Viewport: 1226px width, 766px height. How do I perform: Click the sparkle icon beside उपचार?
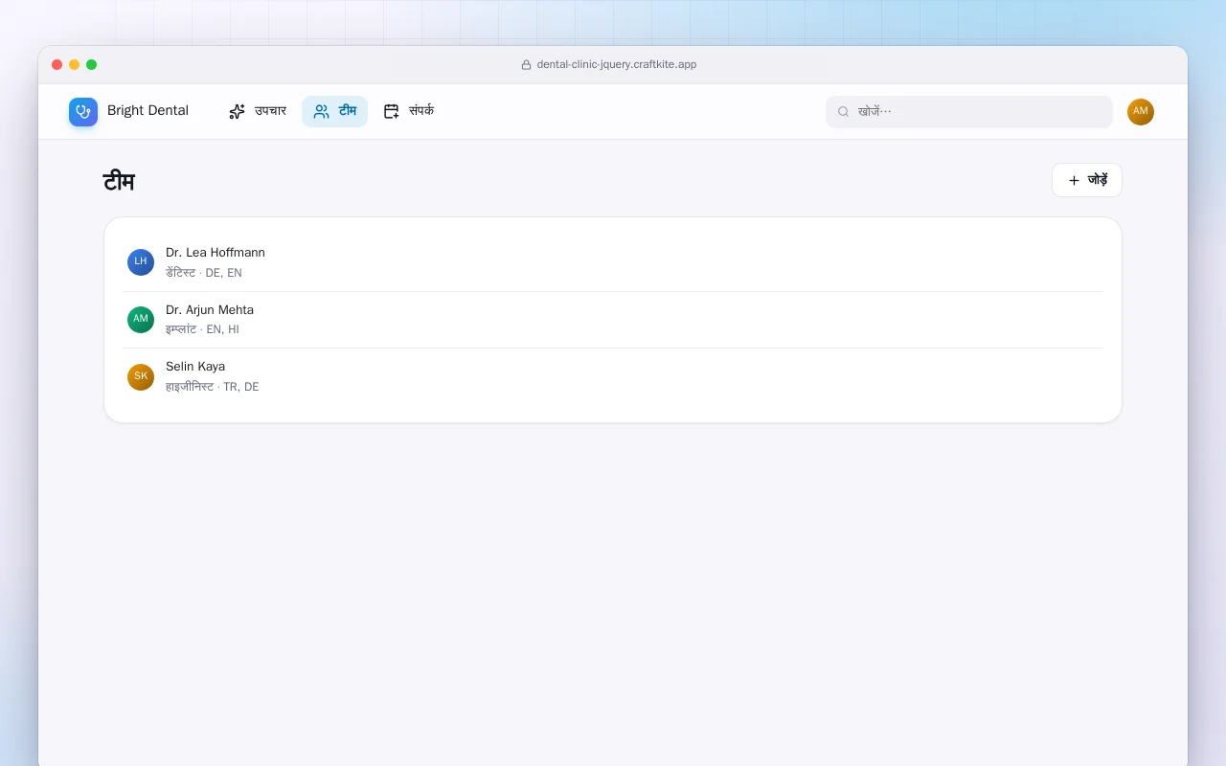237,112
